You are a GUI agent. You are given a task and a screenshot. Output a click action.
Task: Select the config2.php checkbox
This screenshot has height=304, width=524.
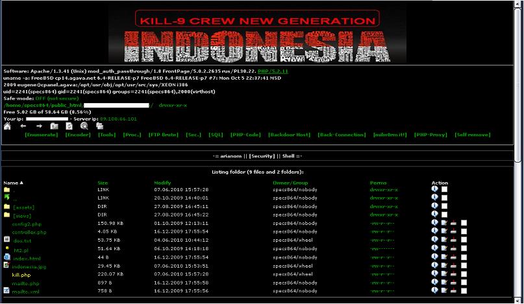click(x=464, y=223)
